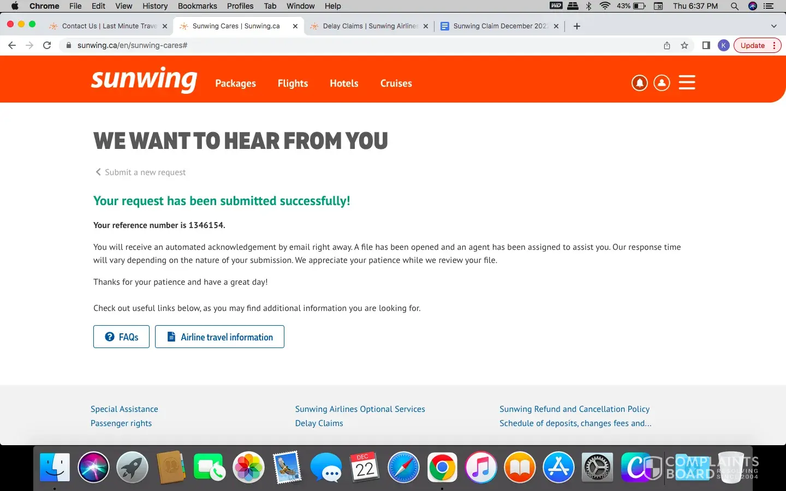Expand the tab search dropdown arrow
786x491 pixels.
tap(773, 26)
